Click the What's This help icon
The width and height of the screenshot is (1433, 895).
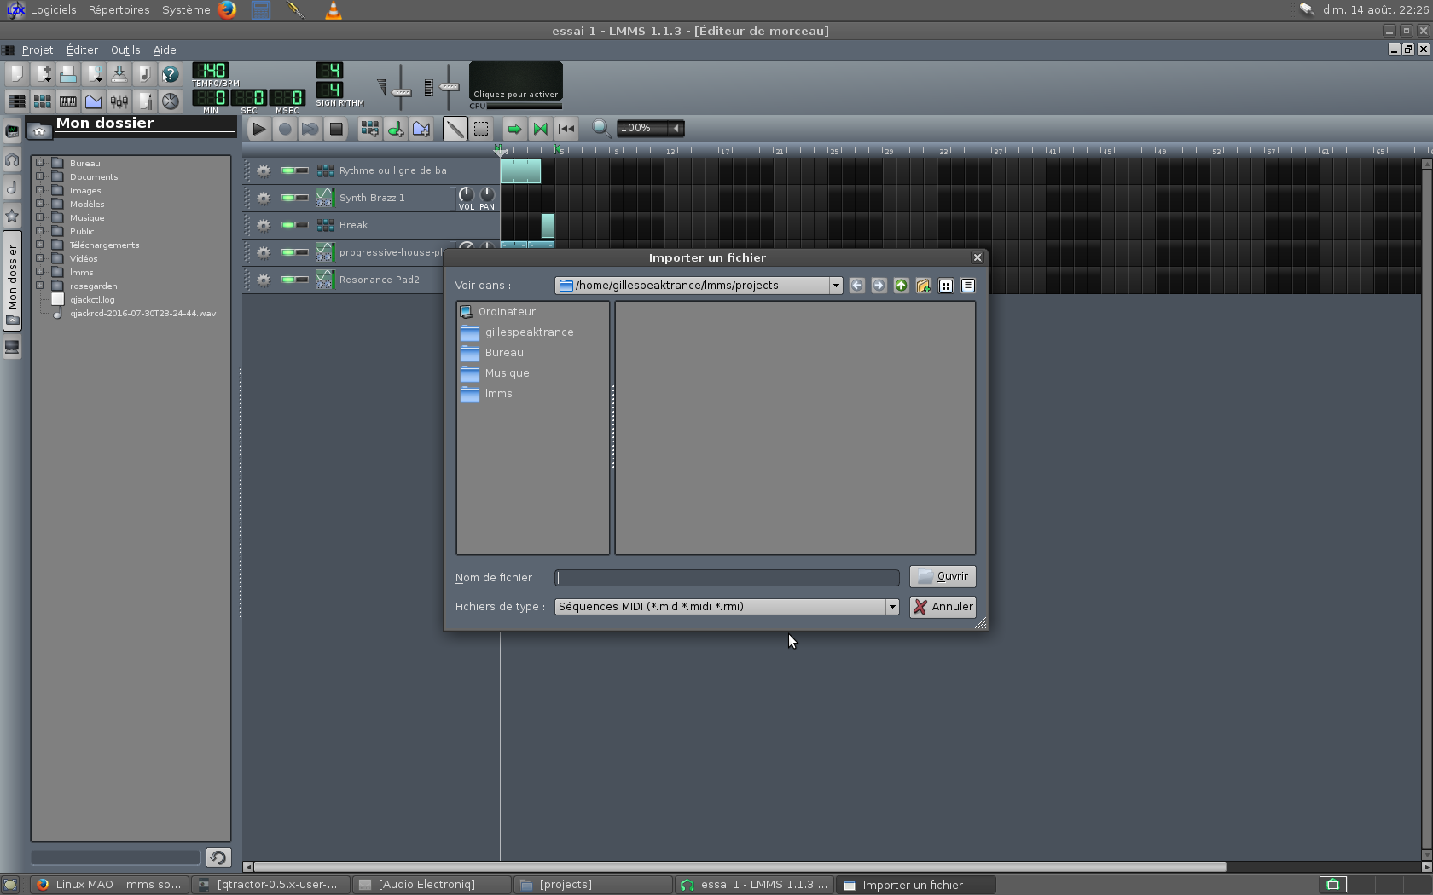[x=170, y=74]
